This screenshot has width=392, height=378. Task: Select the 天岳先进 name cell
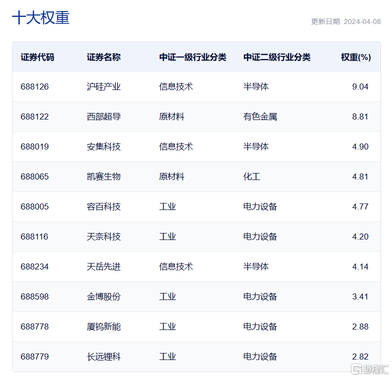pos(104,266)
